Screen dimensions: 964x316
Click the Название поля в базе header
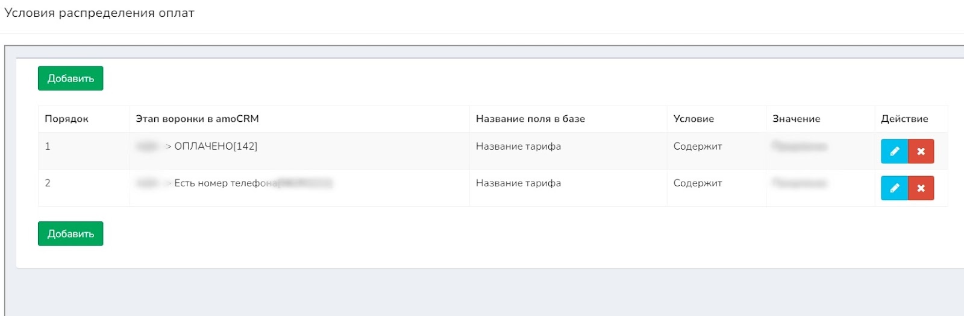[530, 119]
